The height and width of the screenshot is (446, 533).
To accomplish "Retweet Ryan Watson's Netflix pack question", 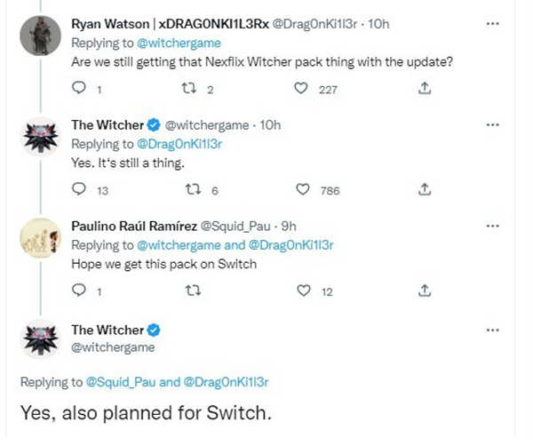I will [188, 89].
